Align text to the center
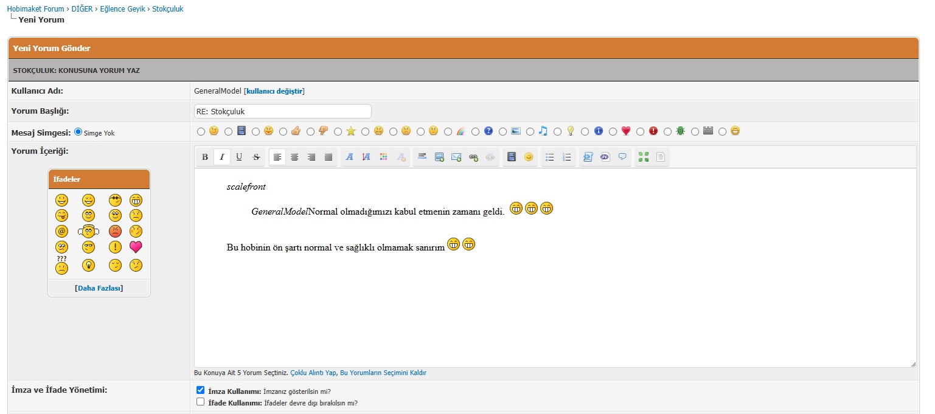Viewport: 935px width, 414px height. pos(294,157)
